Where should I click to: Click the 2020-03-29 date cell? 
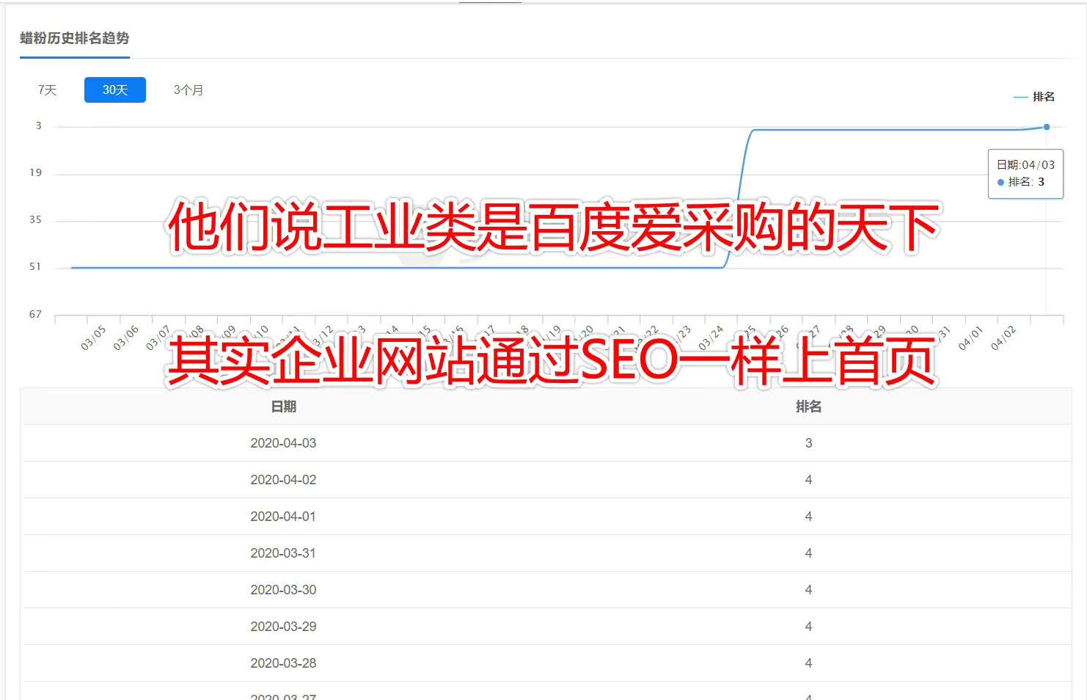coord(283,627)
